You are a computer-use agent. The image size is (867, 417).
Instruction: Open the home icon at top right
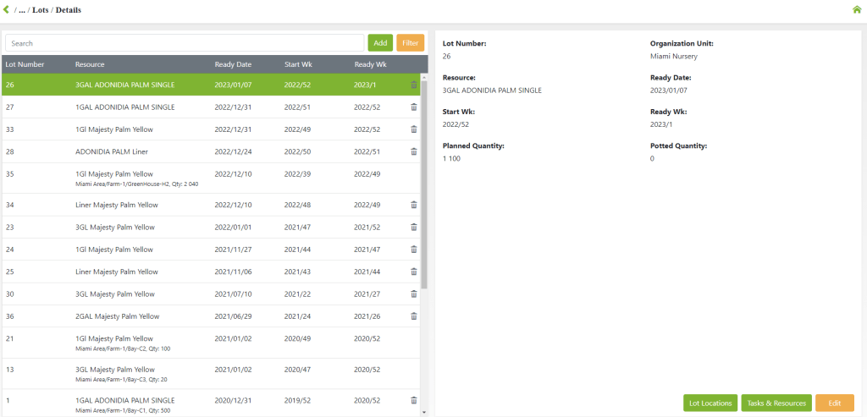point(856,9)
